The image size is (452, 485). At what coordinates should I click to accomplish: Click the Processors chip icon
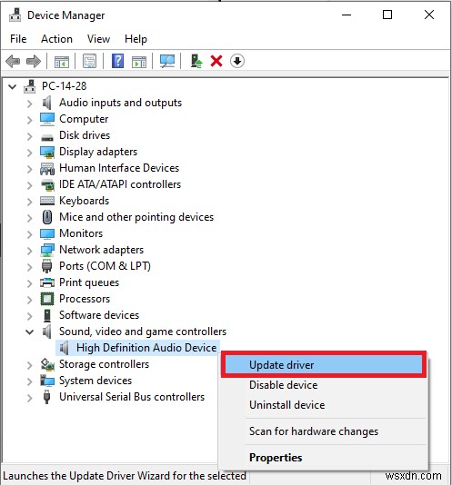coord(47,299)
